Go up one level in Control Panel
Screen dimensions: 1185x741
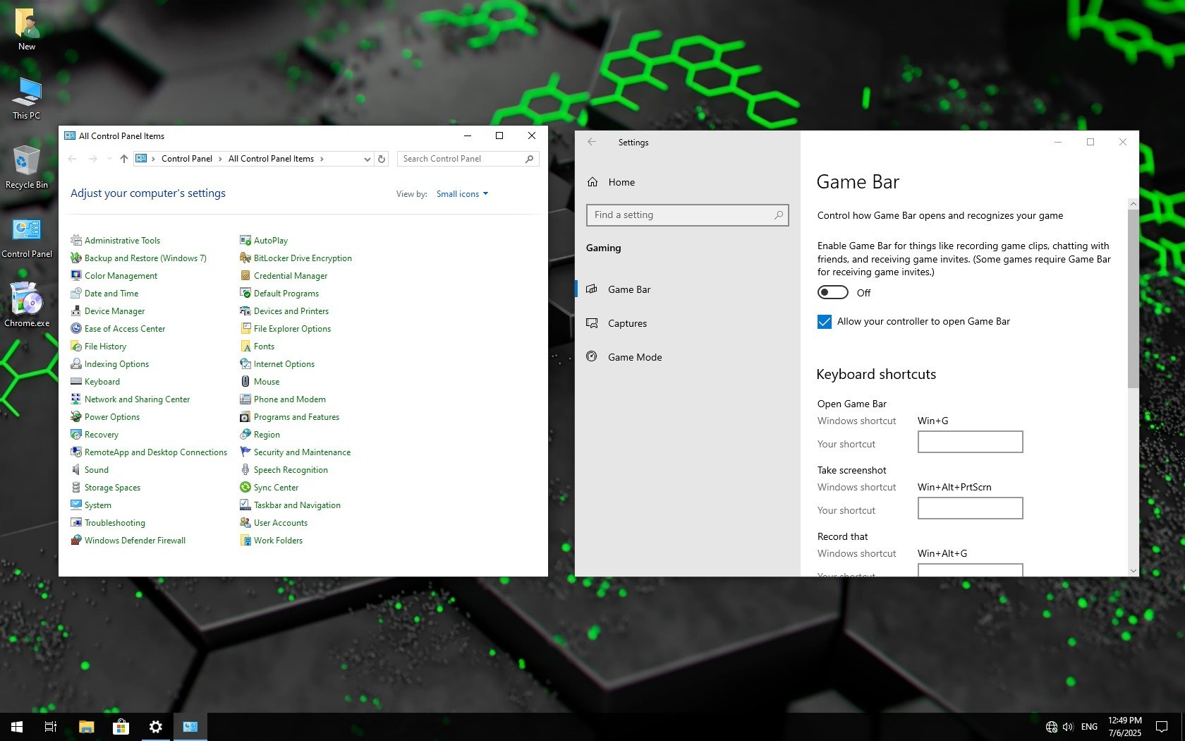click(124, 159)
